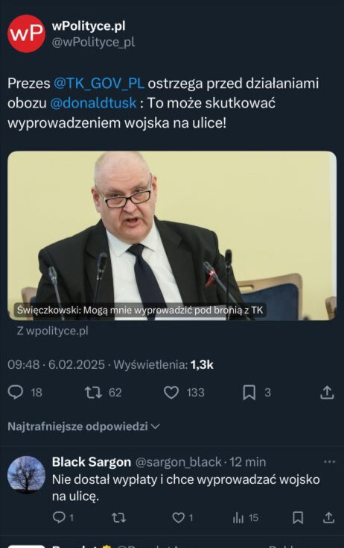
Task: Open the Święczkowski article image card
Action: 172,236
